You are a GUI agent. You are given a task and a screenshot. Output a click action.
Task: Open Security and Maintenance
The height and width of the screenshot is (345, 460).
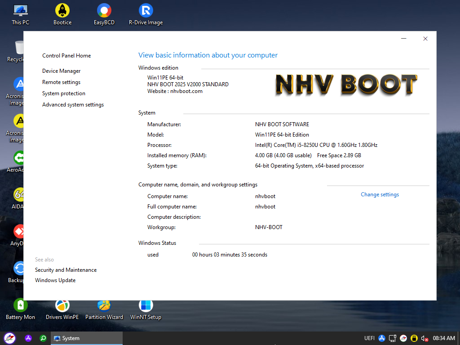66,270
